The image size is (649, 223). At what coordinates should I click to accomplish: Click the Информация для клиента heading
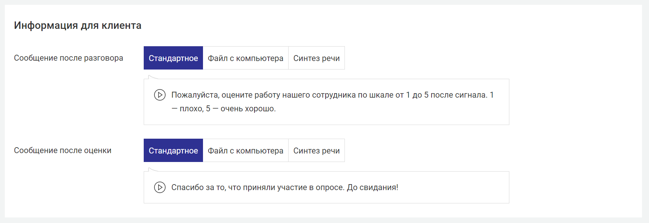[x=77, y=26]
